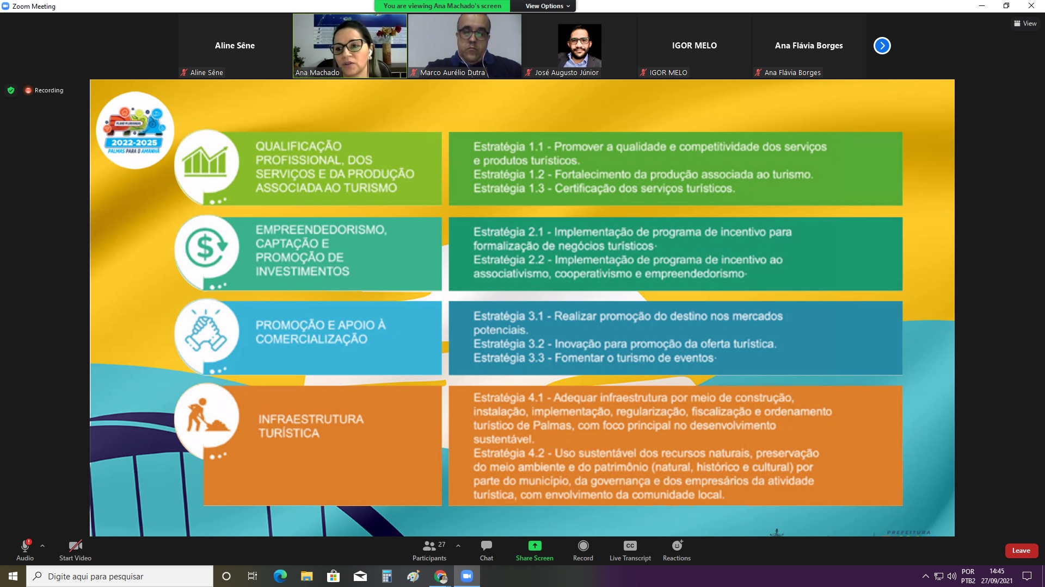Show hidden system tray icons
This screenshot has height=587, width=1045.
pos(925,576)
